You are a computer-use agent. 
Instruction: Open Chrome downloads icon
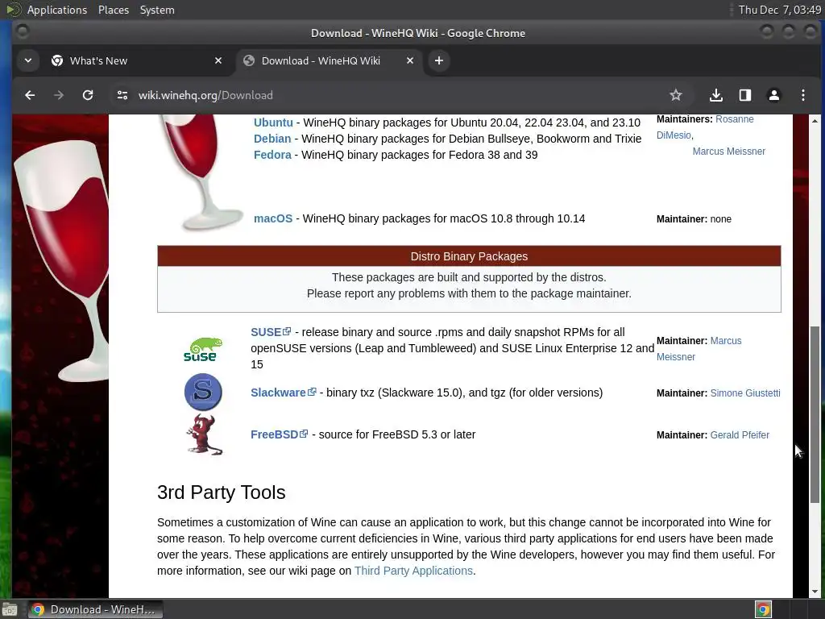(x=715, y=95)
